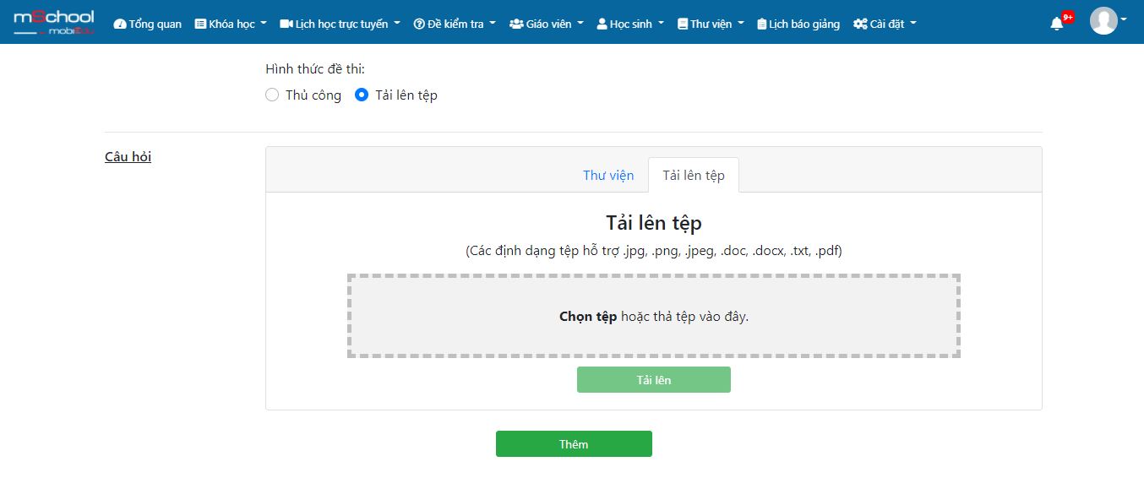This screenshot has height=478, width=1144.
Task: Click the Giáo viên people icon
Action: pos(515,24)
